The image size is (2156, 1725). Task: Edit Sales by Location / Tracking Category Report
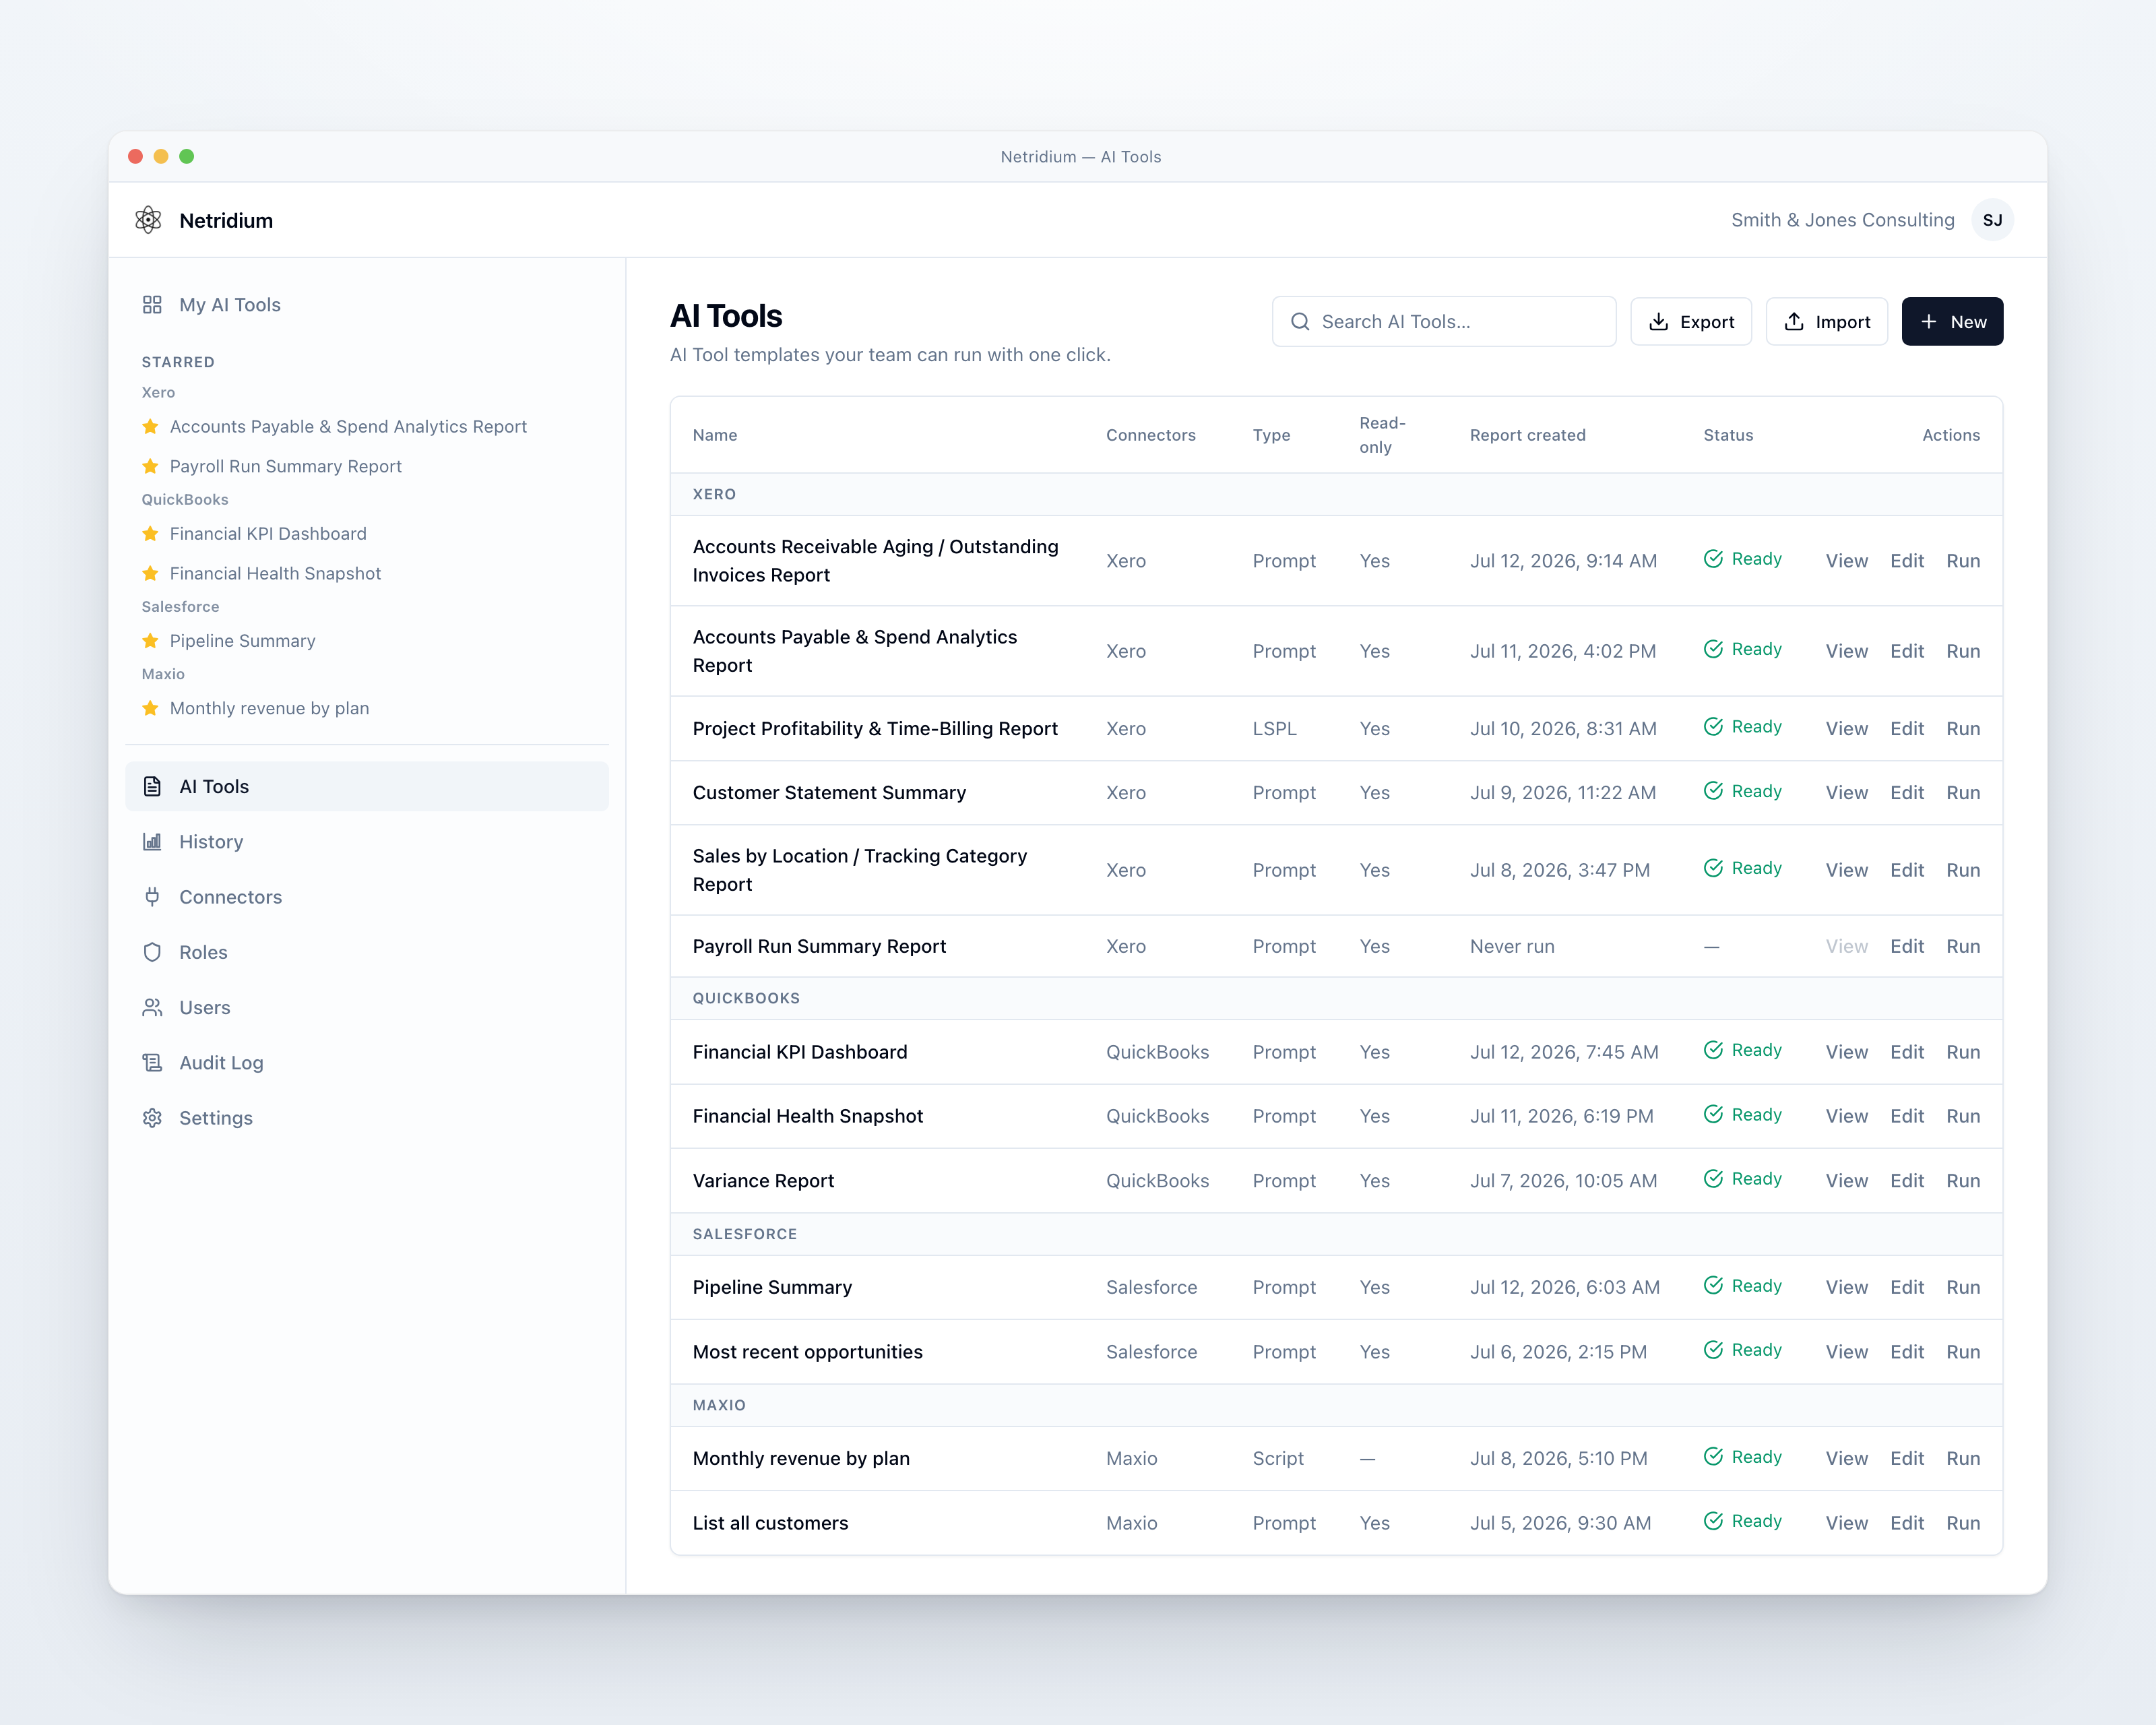click(x=1906, y=870)
